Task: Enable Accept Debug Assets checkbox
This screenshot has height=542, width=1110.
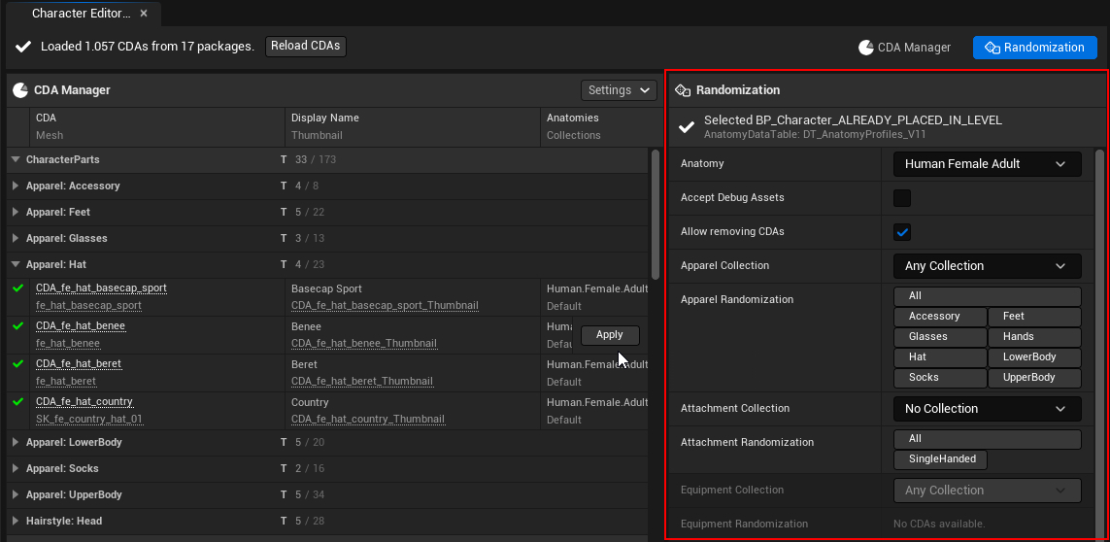Action: tap(902, 198)
